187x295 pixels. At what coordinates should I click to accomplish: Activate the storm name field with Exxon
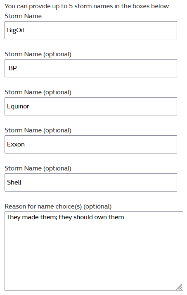[x=91, y=144]
